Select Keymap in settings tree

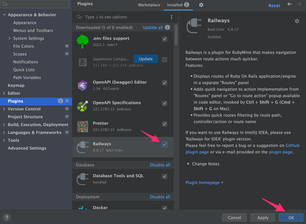click(x=16, y=85)
